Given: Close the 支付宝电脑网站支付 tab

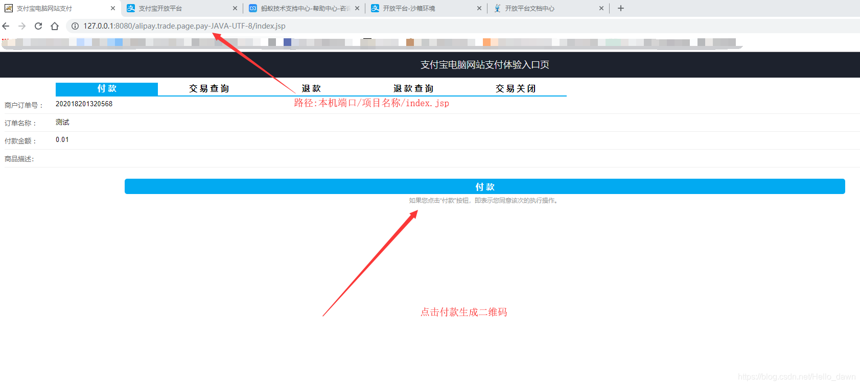Looking at the screenshot, I should click(x=113, y=8).
